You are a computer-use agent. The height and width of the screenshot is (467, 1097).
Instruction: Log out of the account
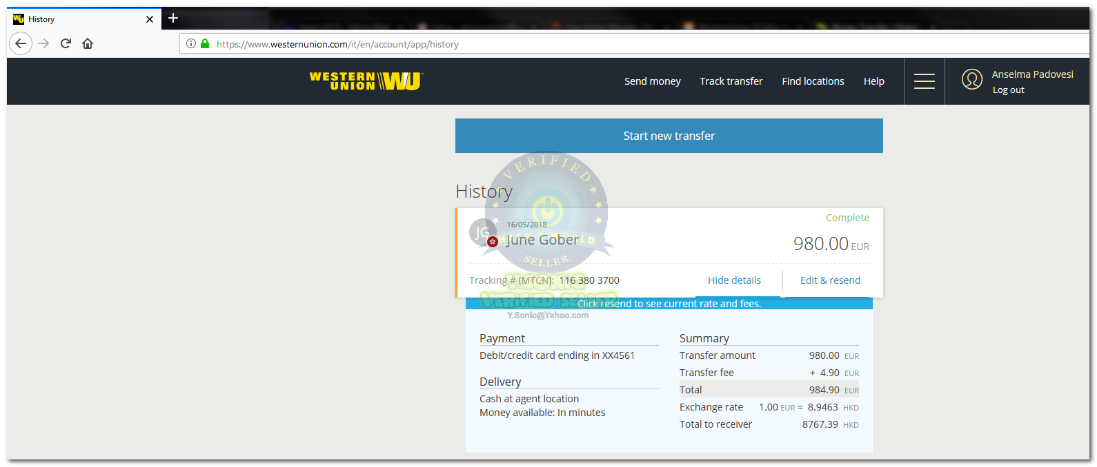1009,90
